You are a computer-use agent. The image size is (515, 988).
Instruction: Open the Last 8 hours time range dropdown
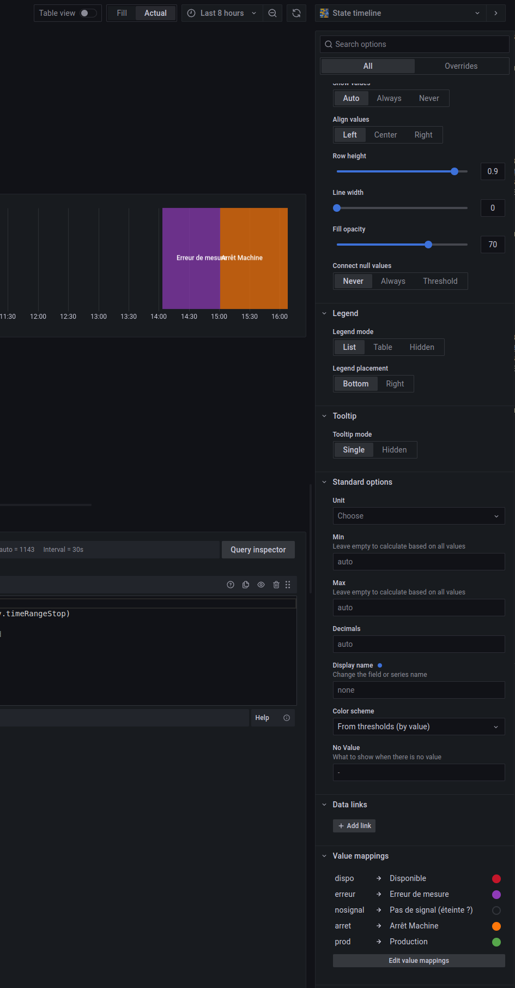pyautogui.click(x=222, y=13)
